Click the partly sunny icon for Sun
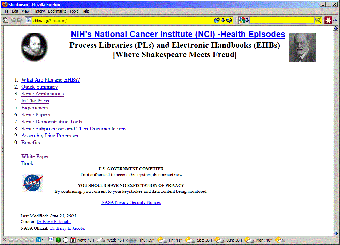The height and width of the screenshot is (245, 340). (x=249, y=240)
